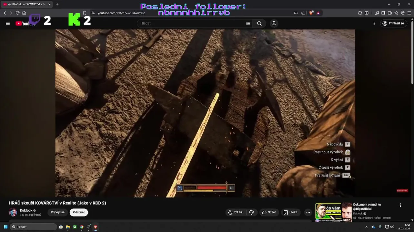The image size is (414, 232).
Task: Open the video's more actions ellipsis
Action: pos(308,212)
